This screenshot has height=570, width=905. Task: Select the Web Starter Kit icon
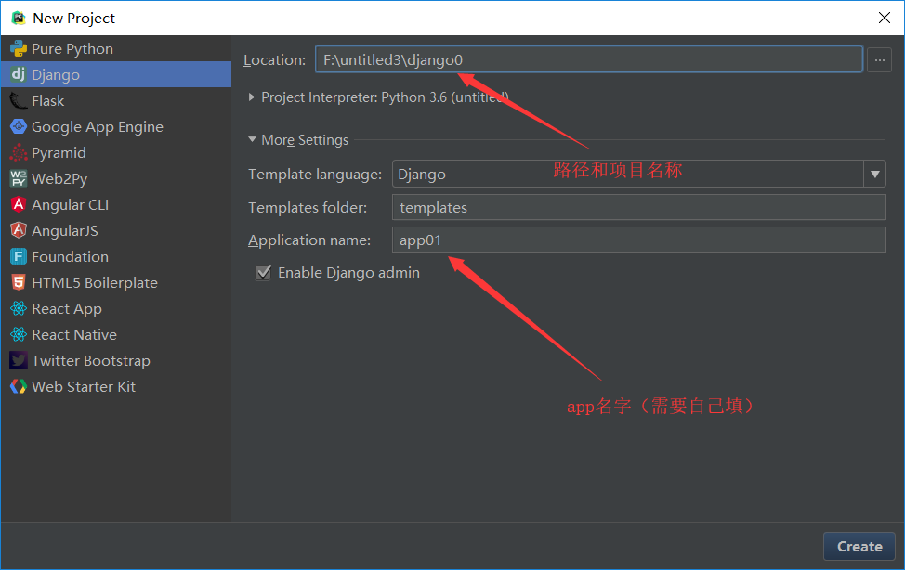19,386
